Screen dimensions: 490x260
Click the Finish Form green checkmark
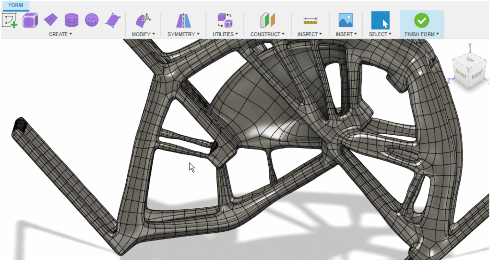(x=422, y=20)
